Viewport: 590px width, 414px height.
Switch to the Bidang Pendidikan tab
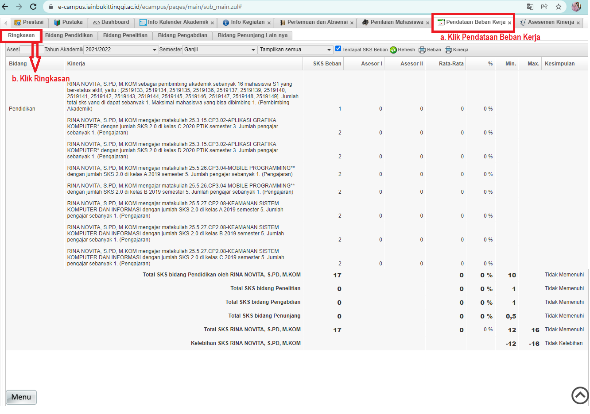[x=69, y=35]
